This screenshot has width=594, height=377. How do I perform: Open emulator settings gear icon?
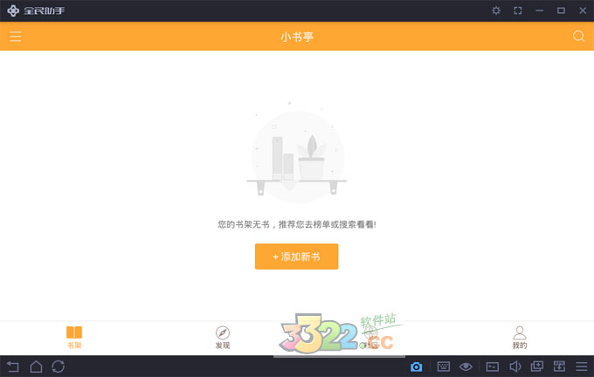496,10
